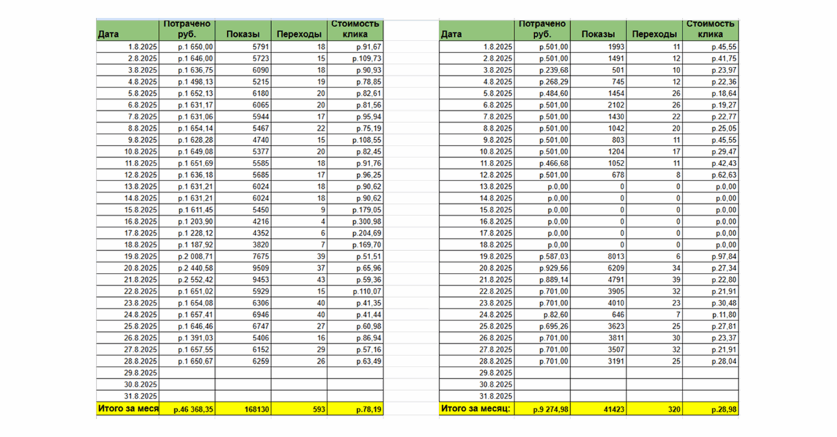Select the cost cell "р.300,98"
Screen dimensions: 837x437
(355, 222)
